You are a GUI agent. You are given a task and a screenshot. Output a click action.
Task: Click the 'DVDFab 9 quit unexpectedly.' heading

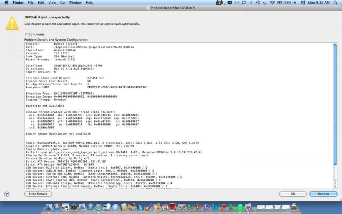(x=47, y=17)
